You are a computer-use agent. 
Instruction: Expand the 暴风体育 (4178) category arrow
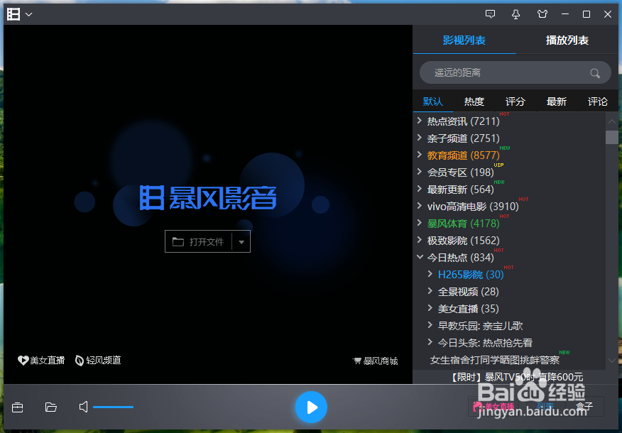[420, 223]
